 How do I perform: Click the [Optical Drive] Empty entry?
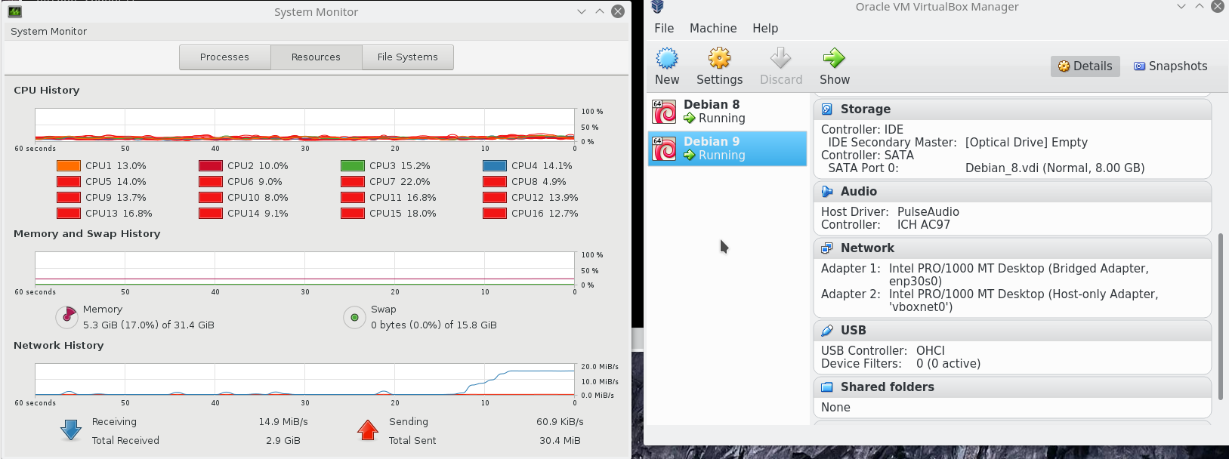click(1027, 143)
